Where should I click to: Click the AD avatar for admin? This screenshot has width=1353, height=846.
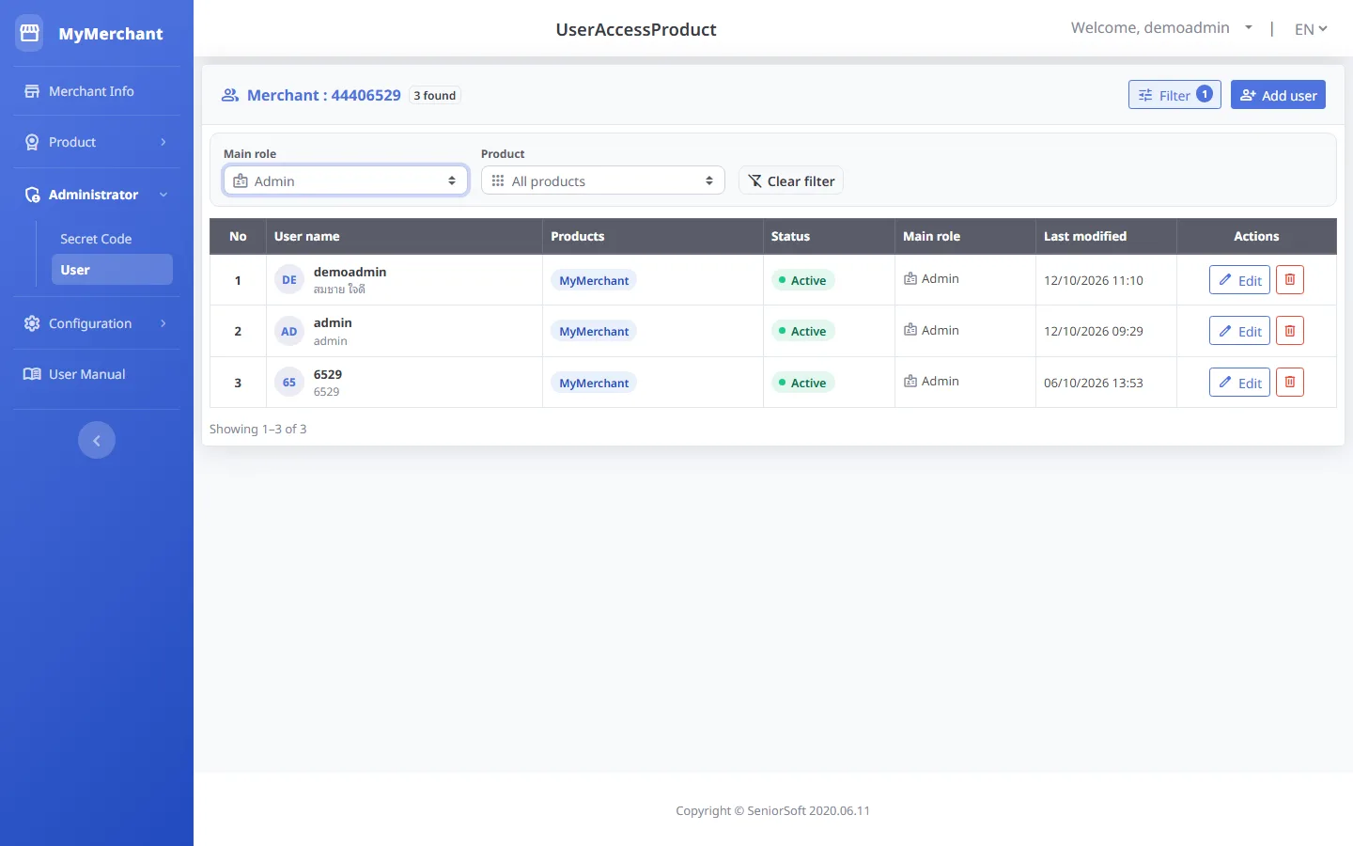pos(289,331)
